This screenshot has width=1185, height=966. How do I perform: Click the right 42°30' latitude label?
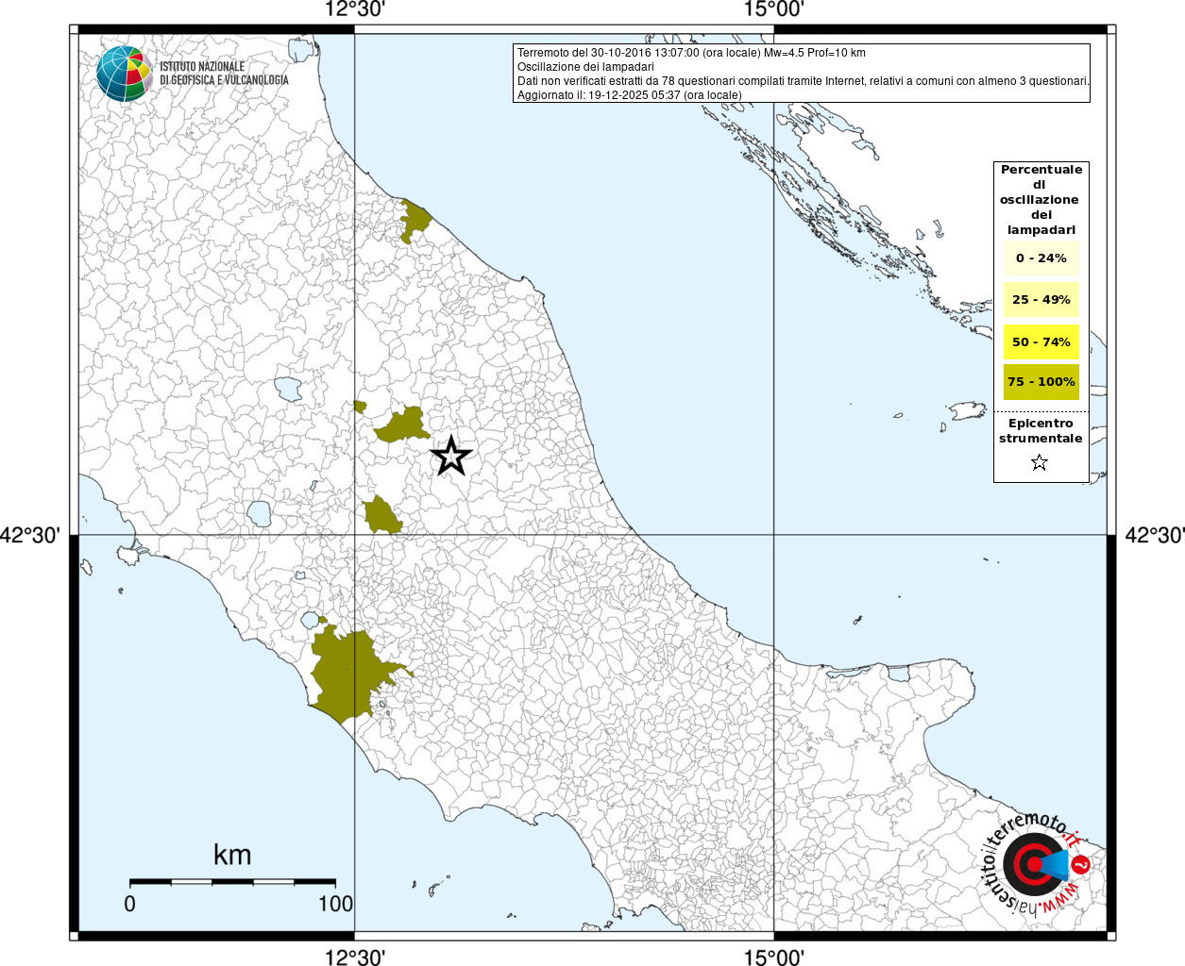tap(1154, 535)
